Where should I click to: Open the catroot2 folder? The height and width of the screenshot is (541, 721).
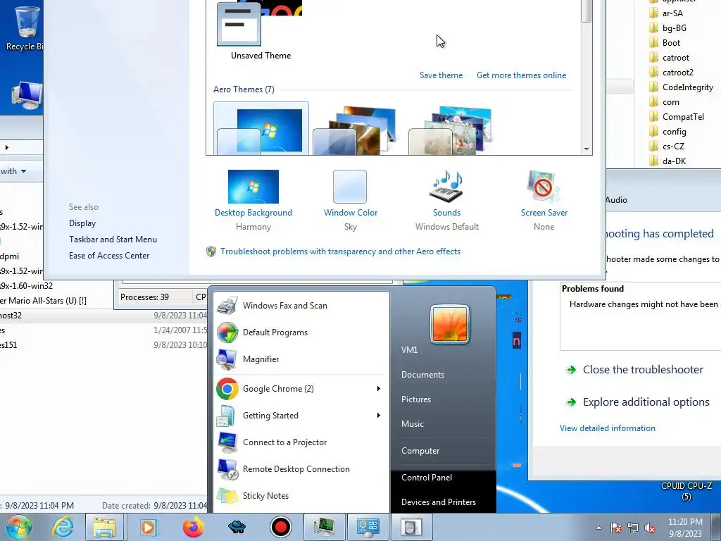[671, 73]
